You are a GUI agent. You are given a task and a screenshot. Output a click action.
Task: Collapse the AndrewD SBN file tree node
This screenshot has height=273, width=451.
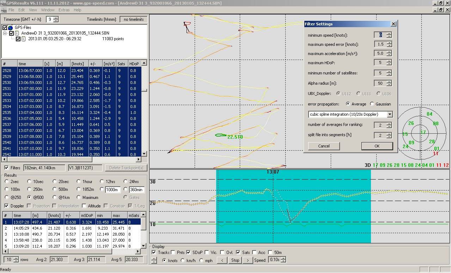(5, 33)
